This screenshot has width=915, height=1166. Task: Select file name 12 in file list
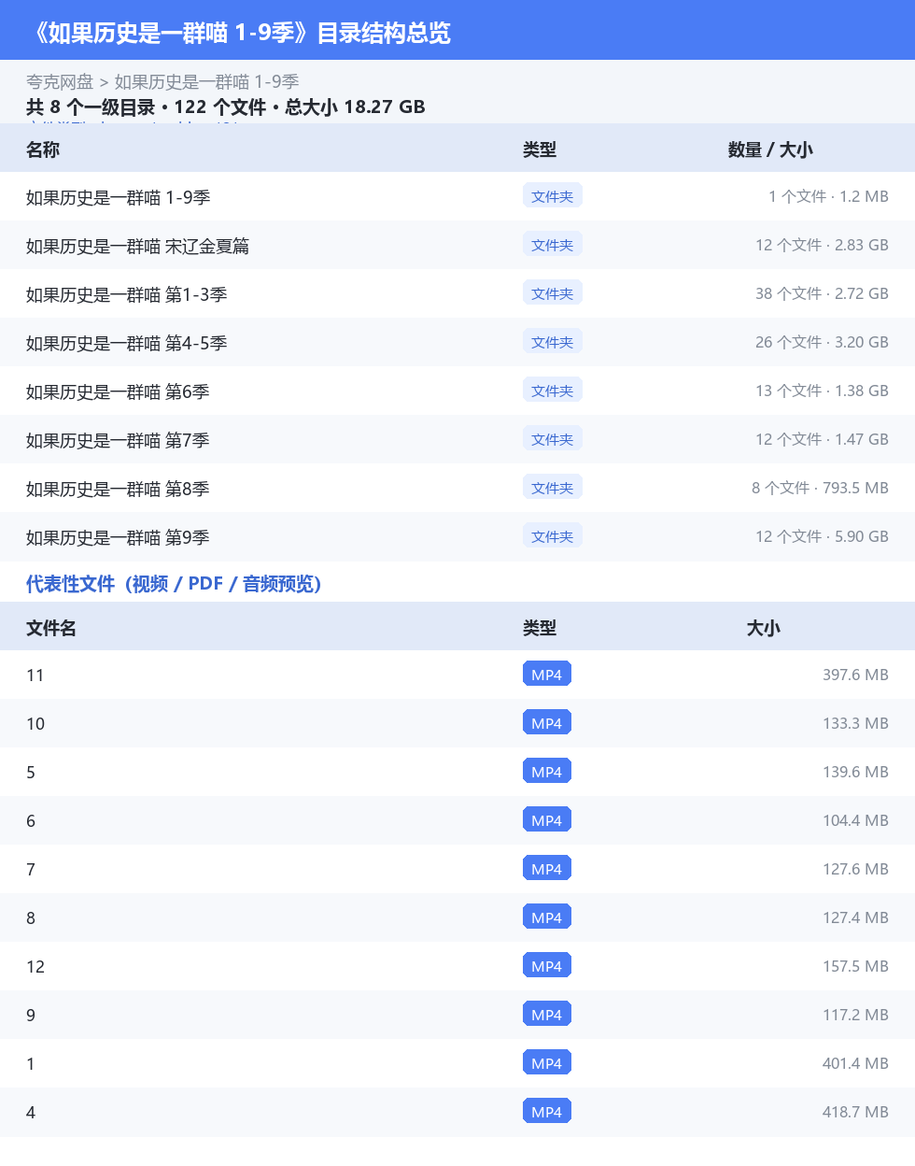click(35, 967)
